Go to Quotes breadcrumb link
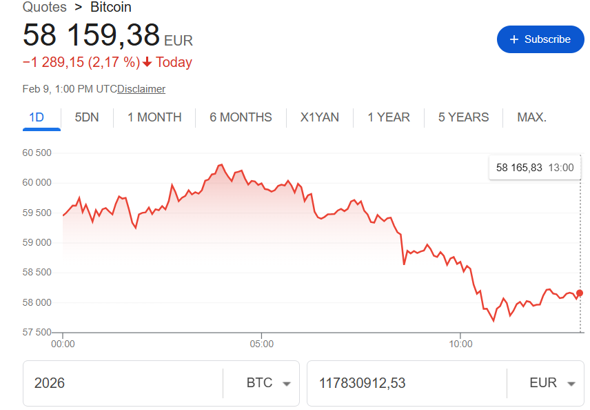Image resolution: width=590 pixels, height=410 pixels. [45, 8]
